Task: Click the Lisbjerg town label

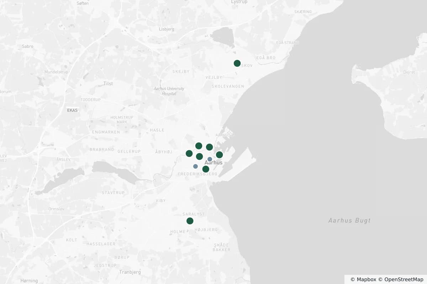Action: [x=167, y=29]
